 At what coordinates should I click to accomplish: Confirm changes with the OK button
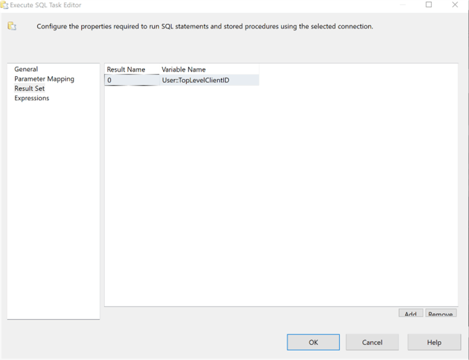[313, 343]
